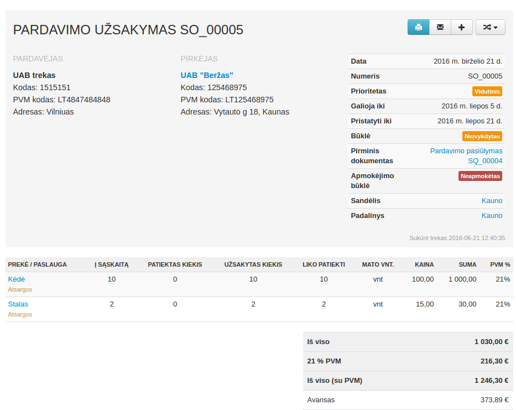Screen dimensions: 516x410
Task: Click Kauno link in Sandėlis row
Action: tap(492, 201)
